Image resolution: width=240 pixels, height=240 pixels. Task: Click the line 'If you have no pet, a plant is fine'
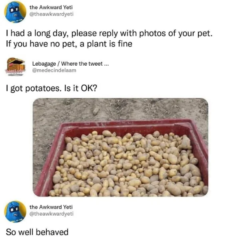[69, 44]
